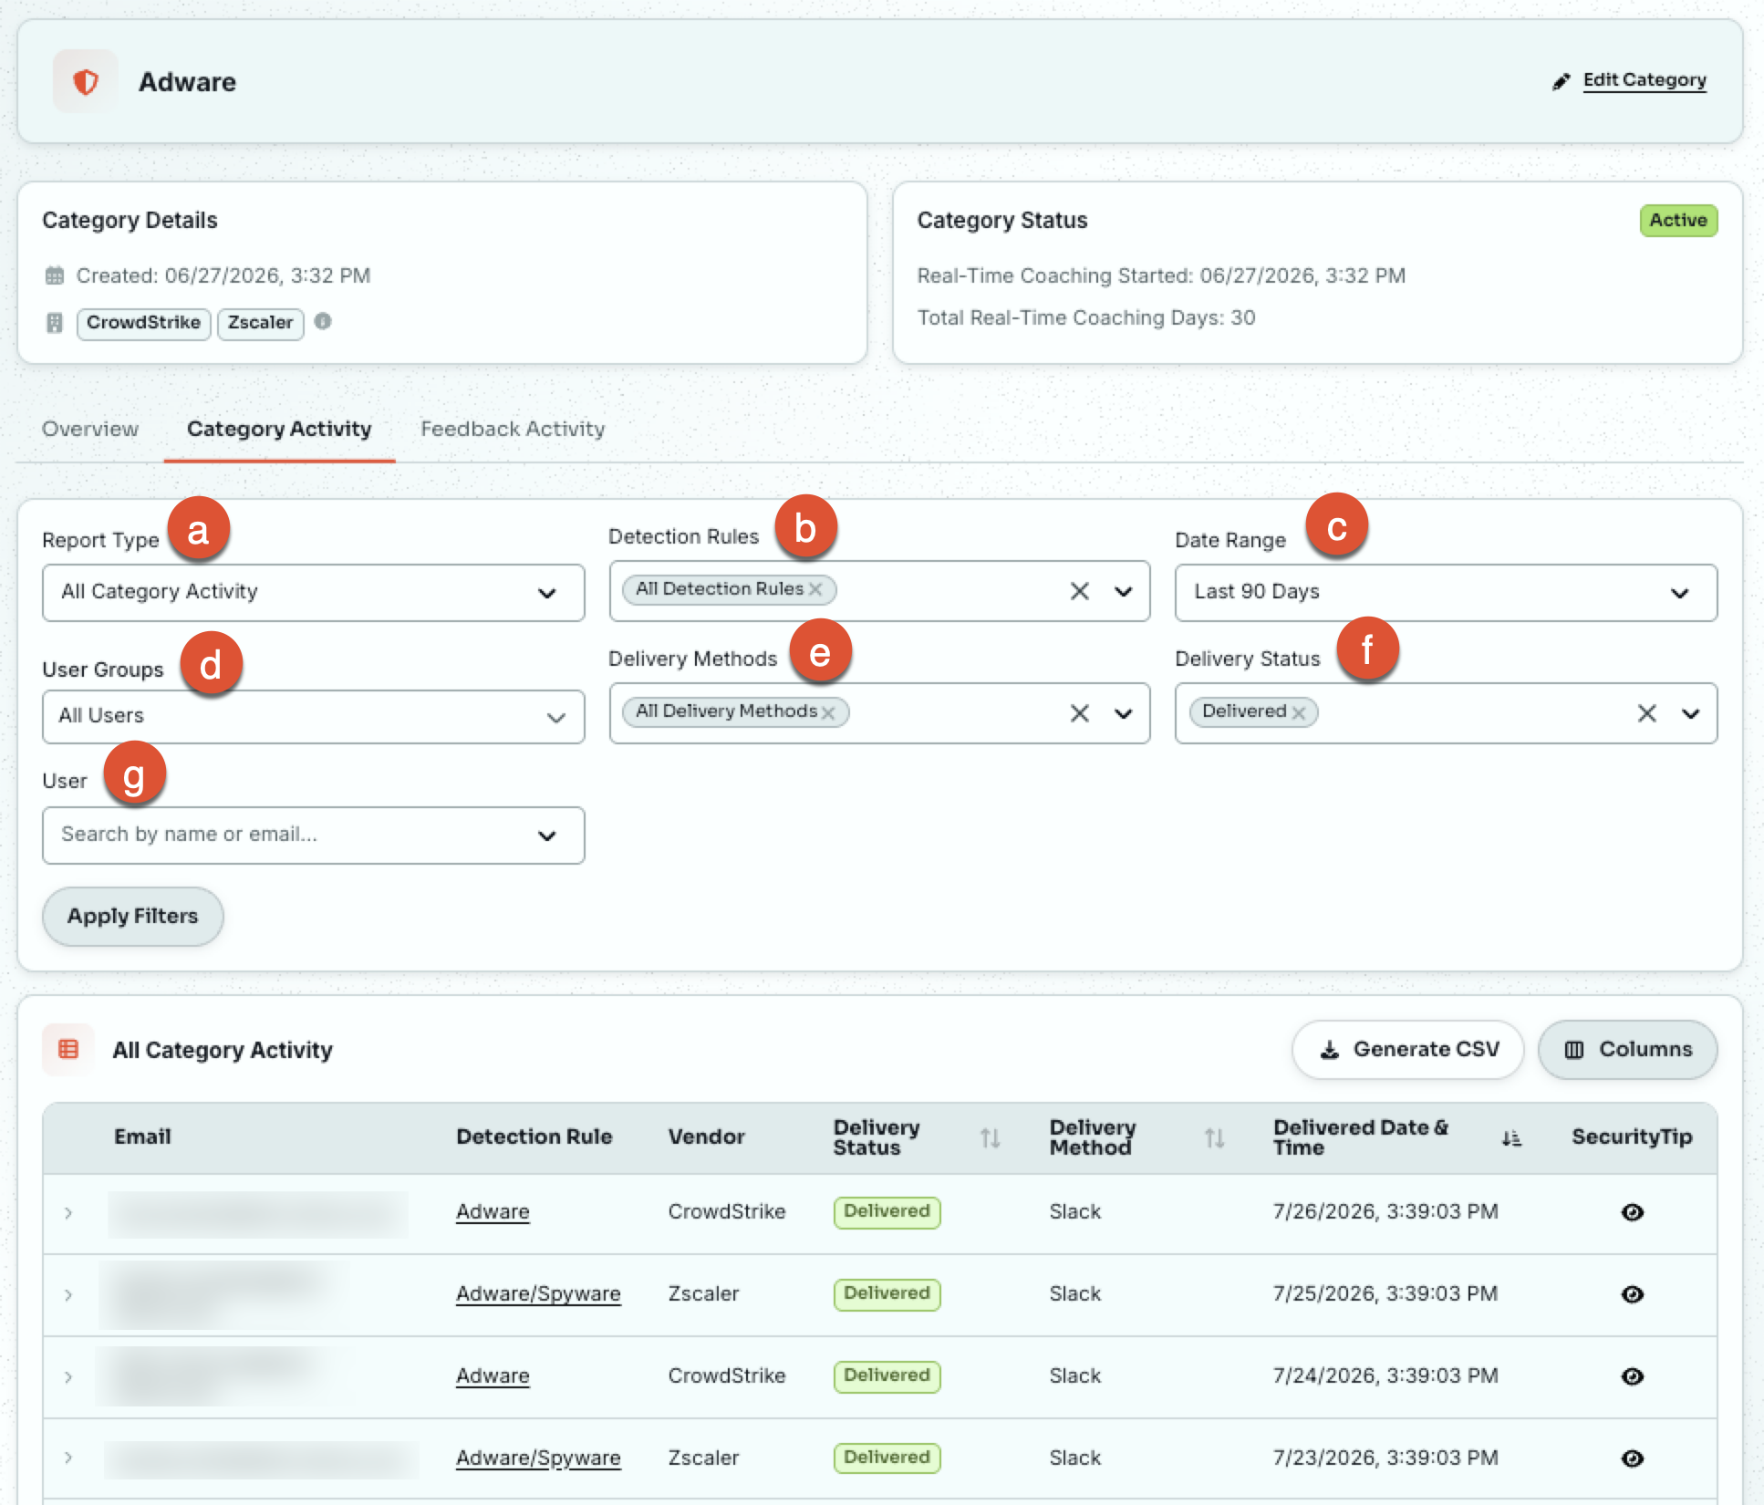Clear all Detection Rules with the X
Screen dimensions: 1764x1505
point(1080,591)
